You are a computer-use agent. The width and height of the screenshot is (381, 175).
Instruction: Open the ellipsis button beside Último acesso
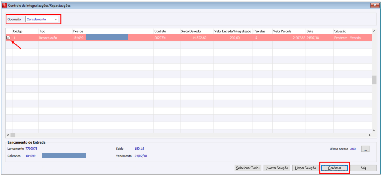pyautogui.click(x=365, y=149)
